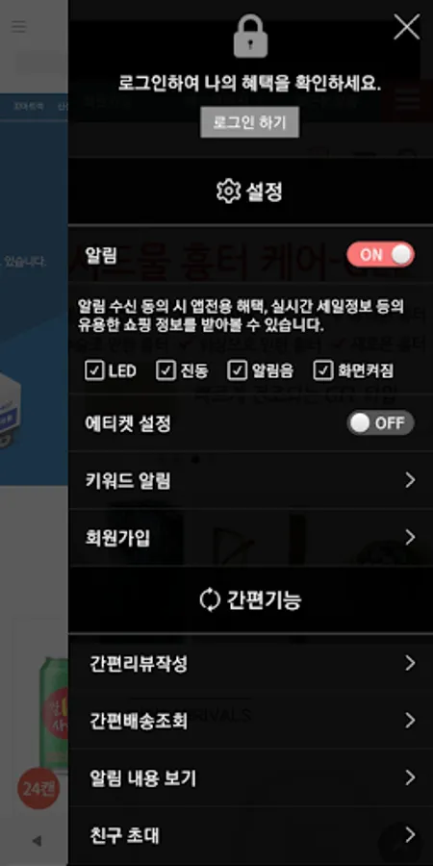This screenshot has height=866, width=433.
Task: Uncheck the 화면켜짐 checkbox
Action: click(x=323, y=370)
